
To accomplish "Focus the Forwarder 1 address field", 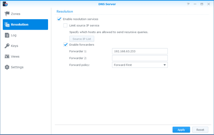I will pyautogui.click(x=140, y=51).
